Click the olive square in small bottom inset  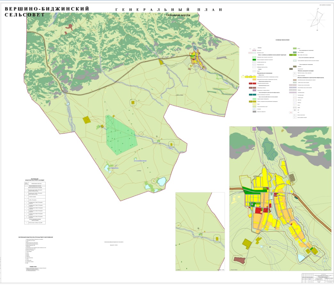pos(217,238)
